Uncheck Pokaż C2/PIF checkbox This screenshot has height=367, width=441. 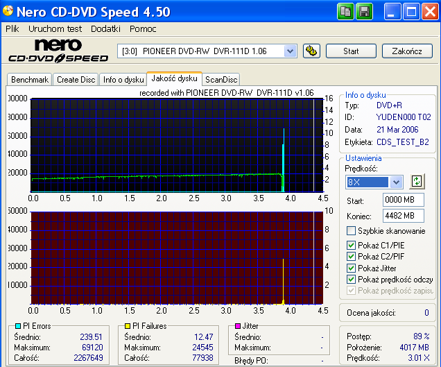tap(351, 257)
